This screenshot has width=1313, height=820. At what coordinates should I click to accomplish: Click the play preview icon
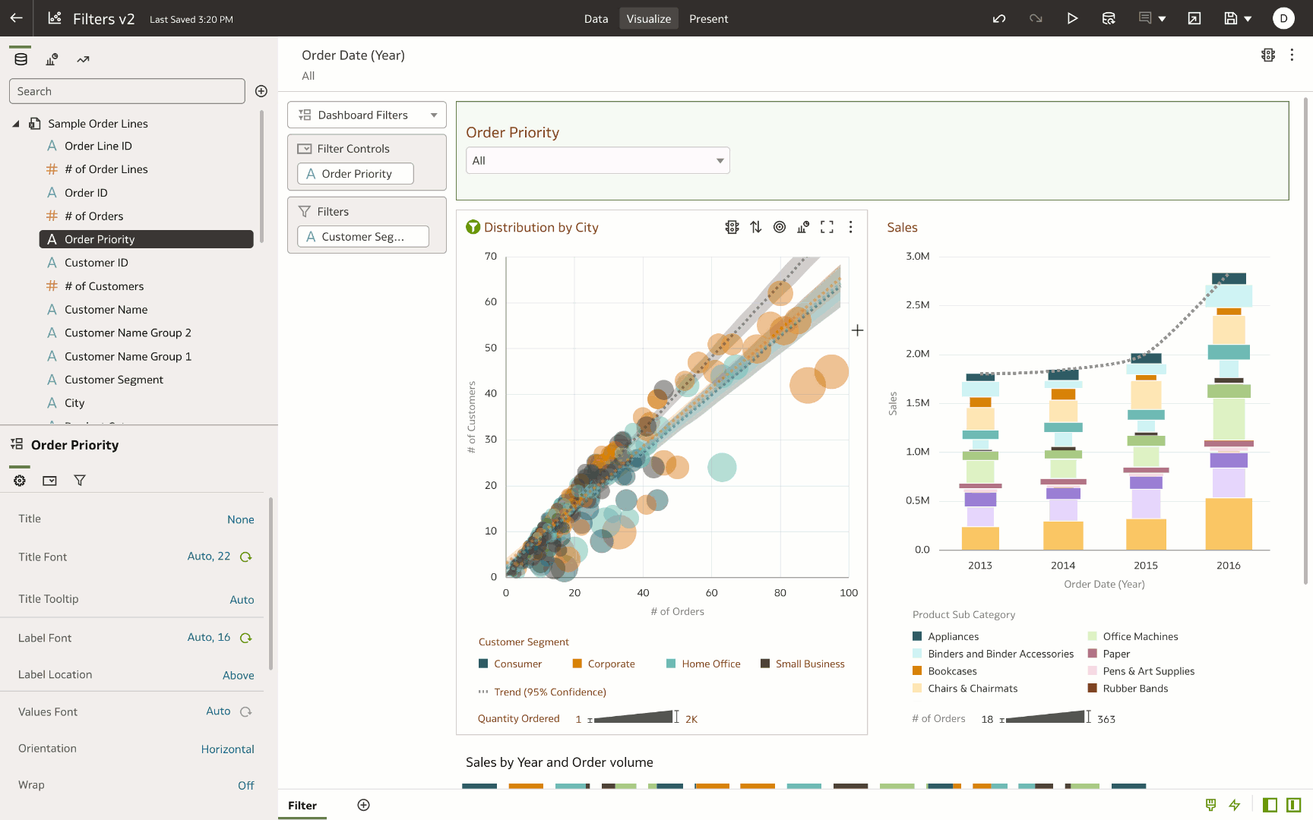[x=1072, y=18]
